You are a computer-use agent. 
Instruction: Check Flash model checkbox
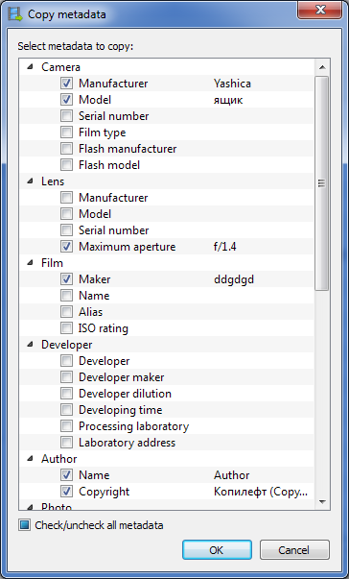point(66,165)
